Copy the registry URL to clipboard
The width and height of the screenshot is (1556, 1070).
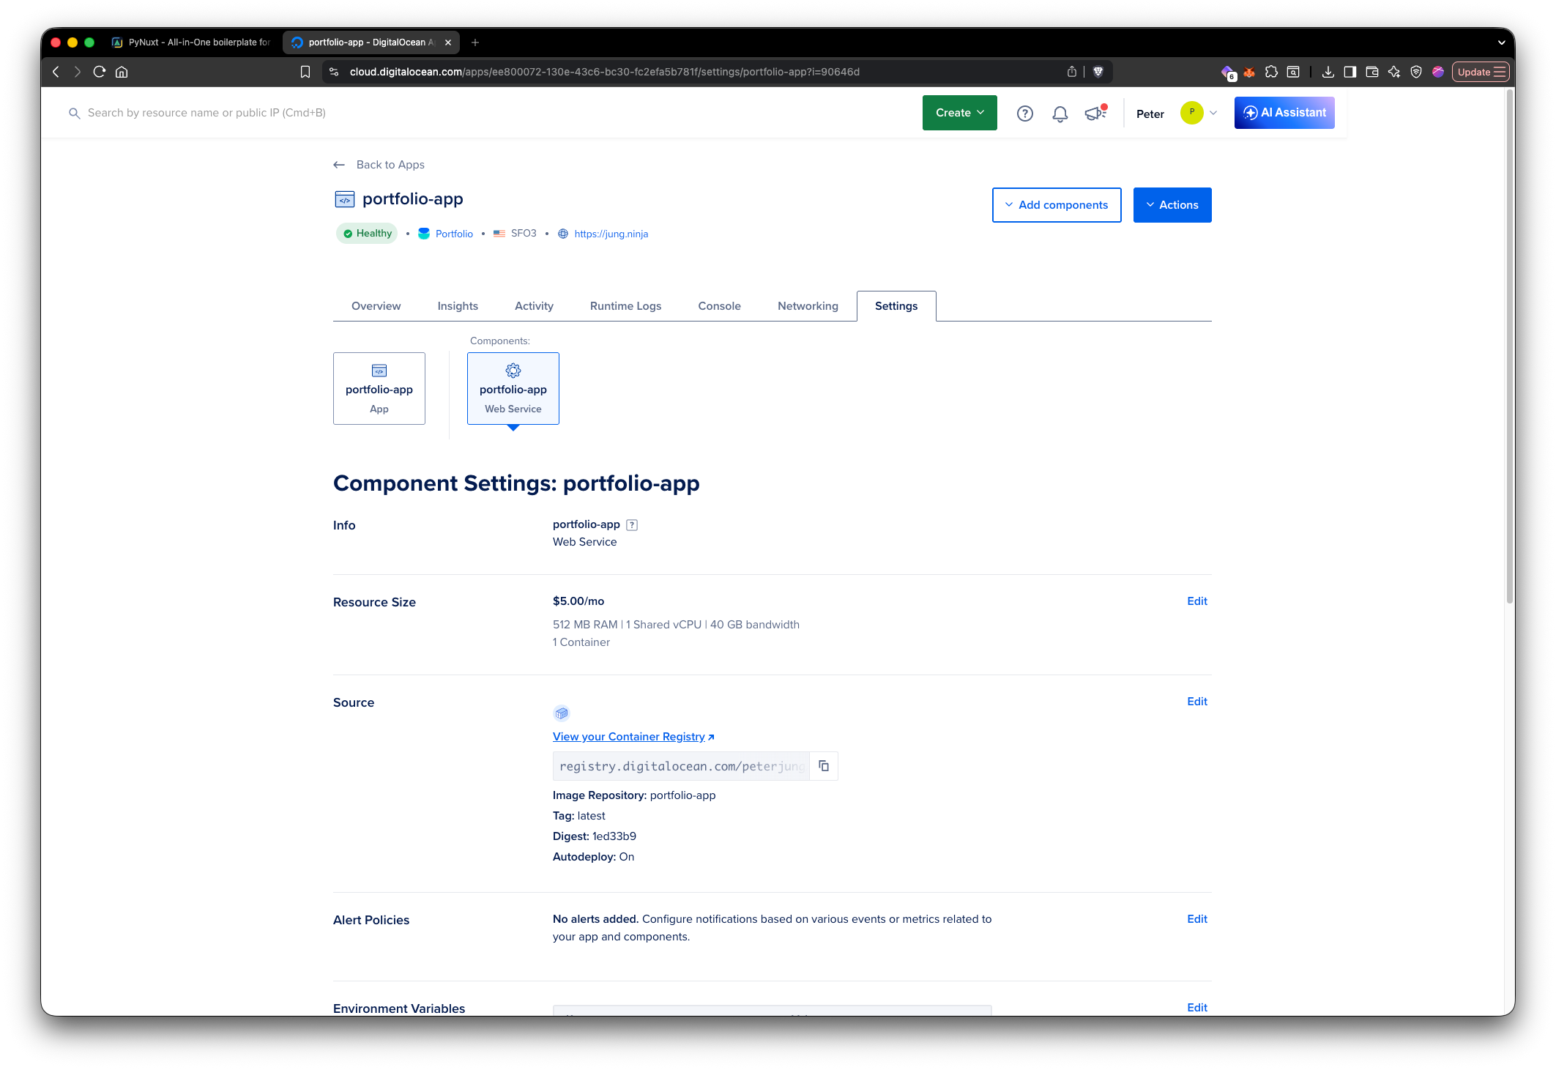point(824,766)
